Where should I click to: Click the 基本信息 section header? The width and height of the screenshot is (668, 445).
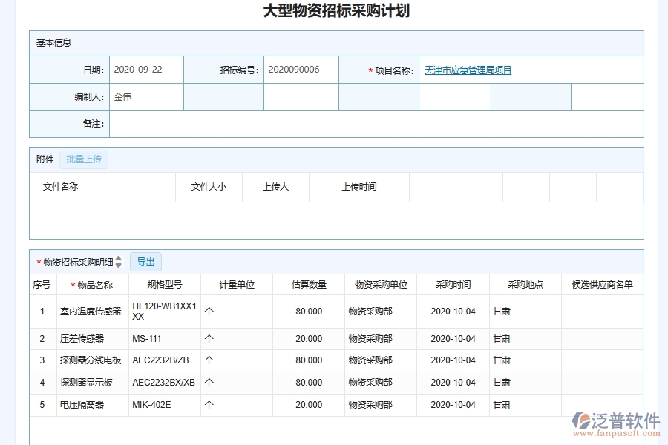coord(53,43)
